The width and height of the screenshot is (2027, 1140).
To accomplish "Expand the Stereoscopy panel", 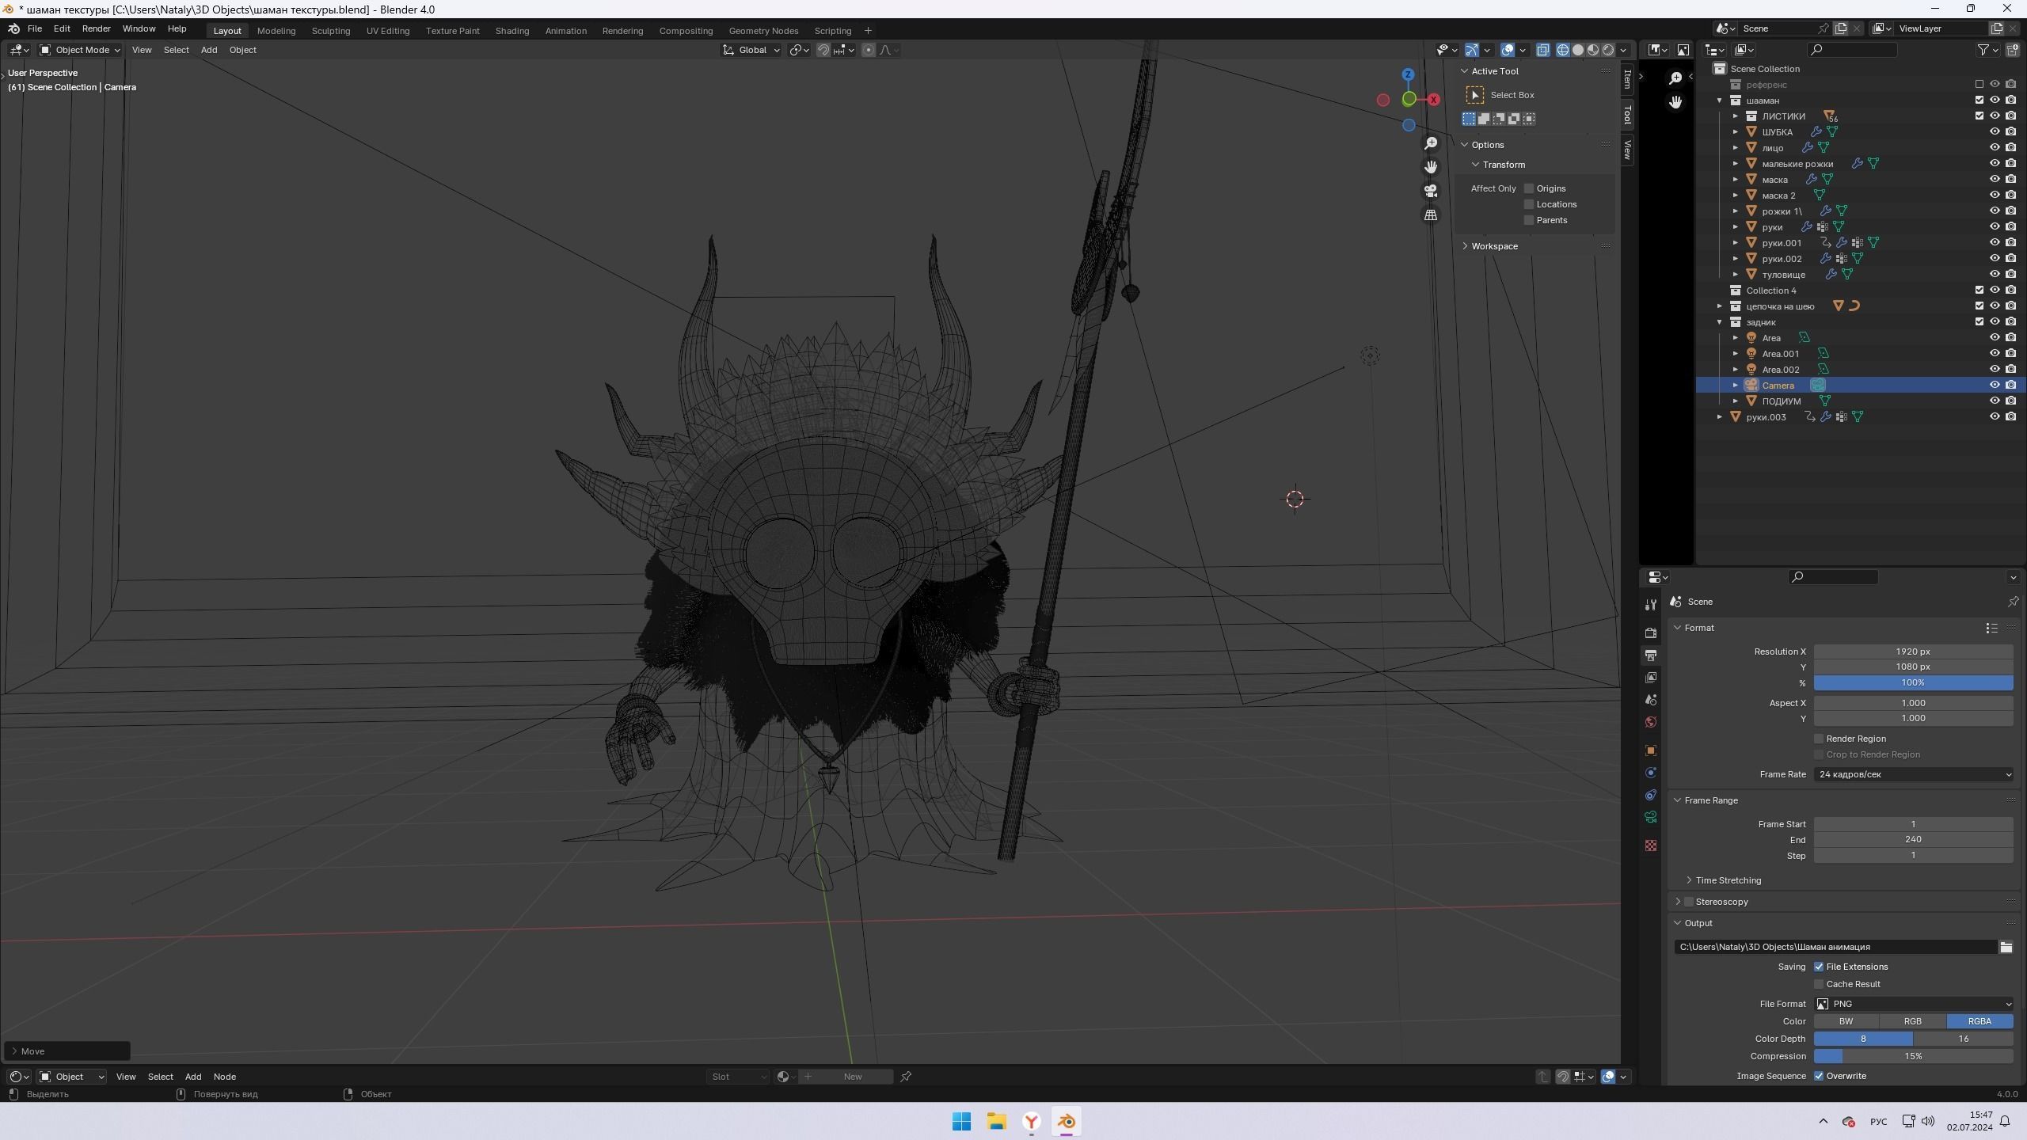I will click(1677, 902).
